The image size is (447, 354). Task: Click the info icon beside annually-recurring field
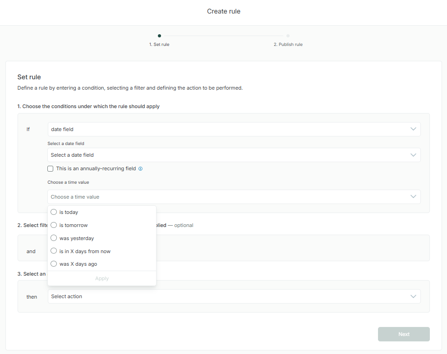tap(140, 169)
